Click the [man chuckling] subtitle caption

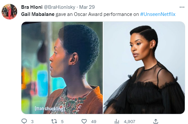click(50, 109)
